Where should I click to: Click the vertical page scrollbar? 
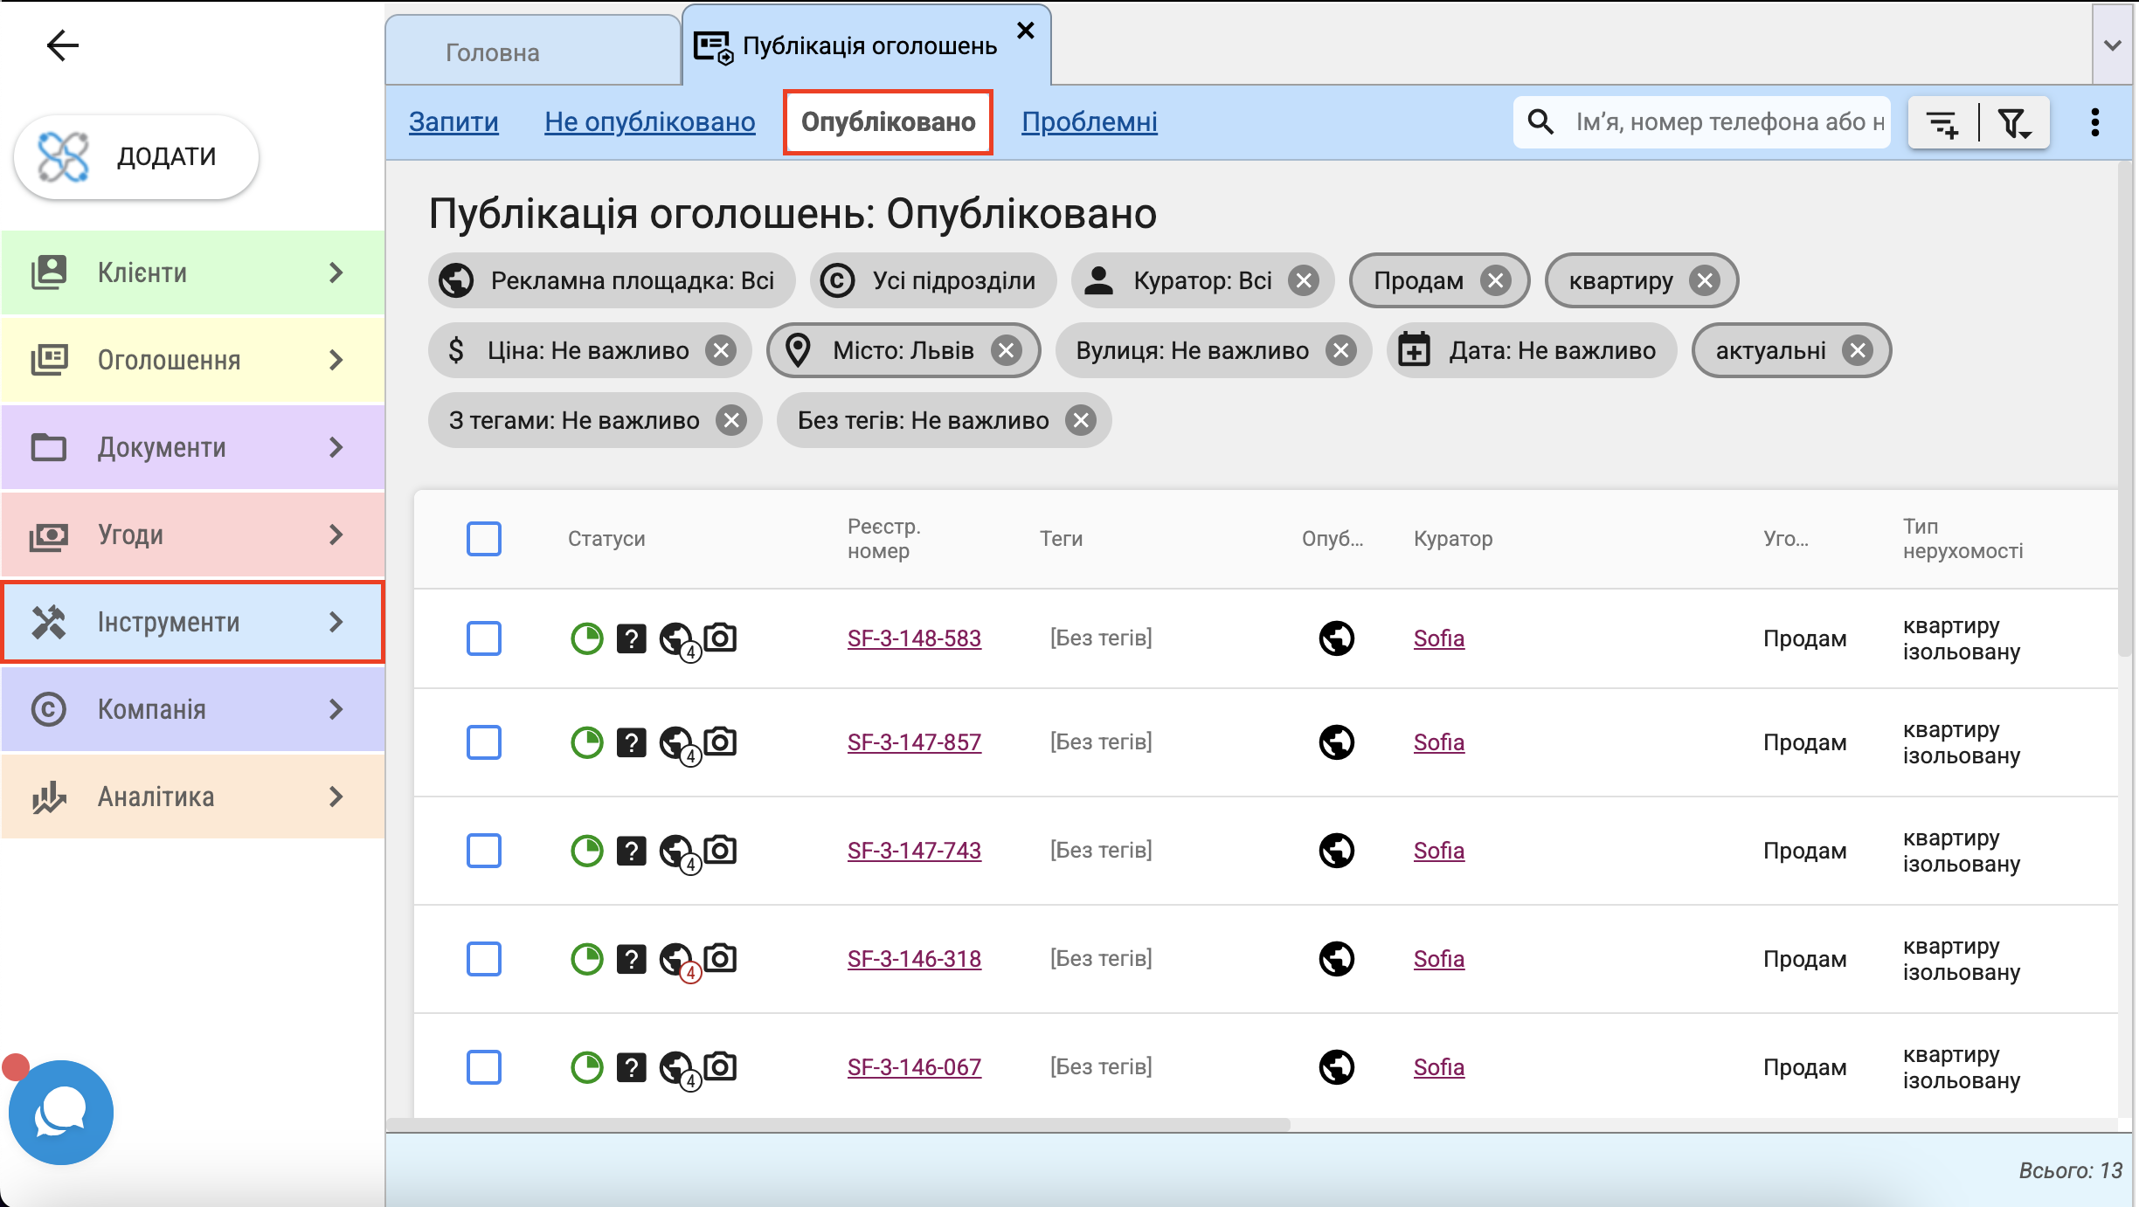point(2125,410)
